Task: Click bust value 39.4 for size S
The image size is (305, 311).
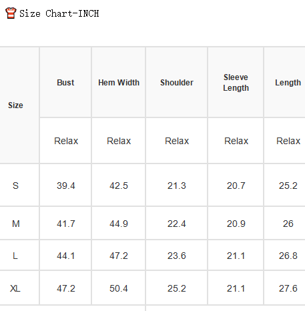Action: click(x=66, y=186)
